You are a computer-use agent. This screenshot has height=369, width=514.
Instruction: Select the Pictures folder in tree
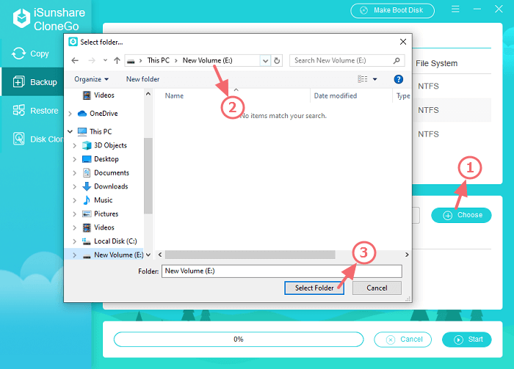101,213
